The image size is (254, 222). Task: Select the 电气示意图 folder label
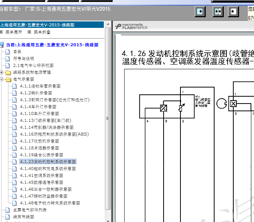click(x=23, y=79)
